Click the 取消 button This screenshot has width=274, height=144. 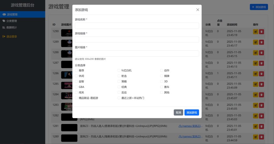click(x=178, y=112)
